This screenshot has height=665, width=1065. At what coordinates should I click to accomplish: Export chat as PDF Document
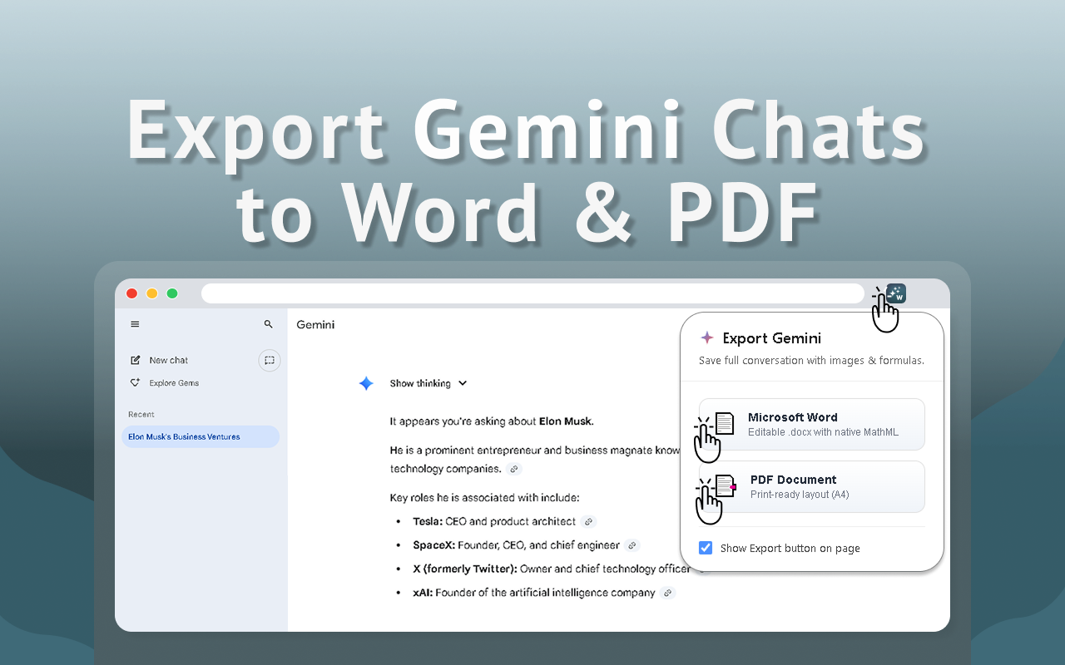pyautogui.click(x=811, y=486)
